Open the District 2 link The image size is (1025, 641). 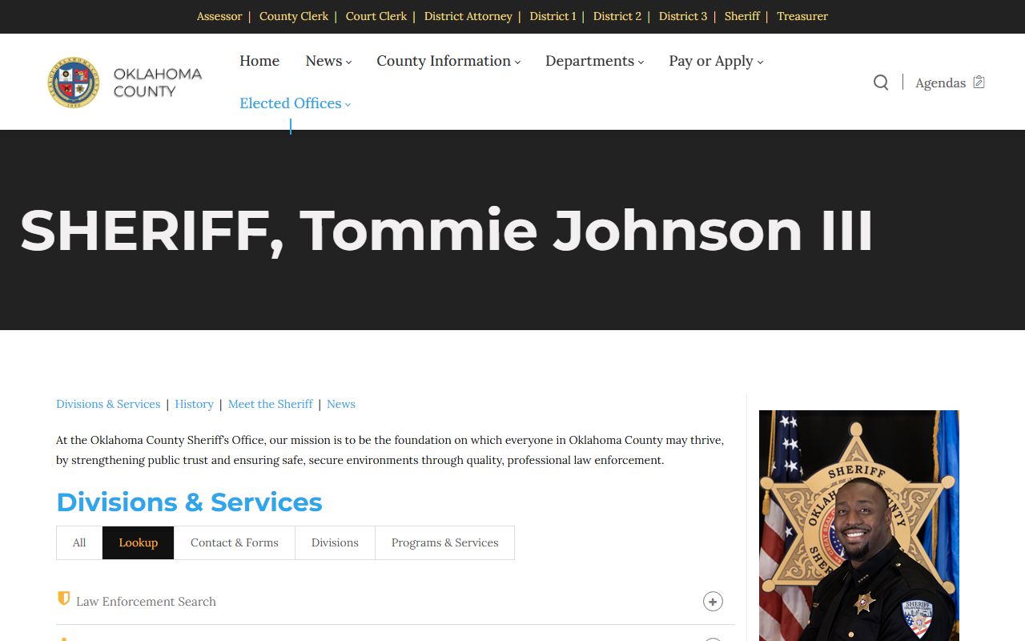pos(617,16)
